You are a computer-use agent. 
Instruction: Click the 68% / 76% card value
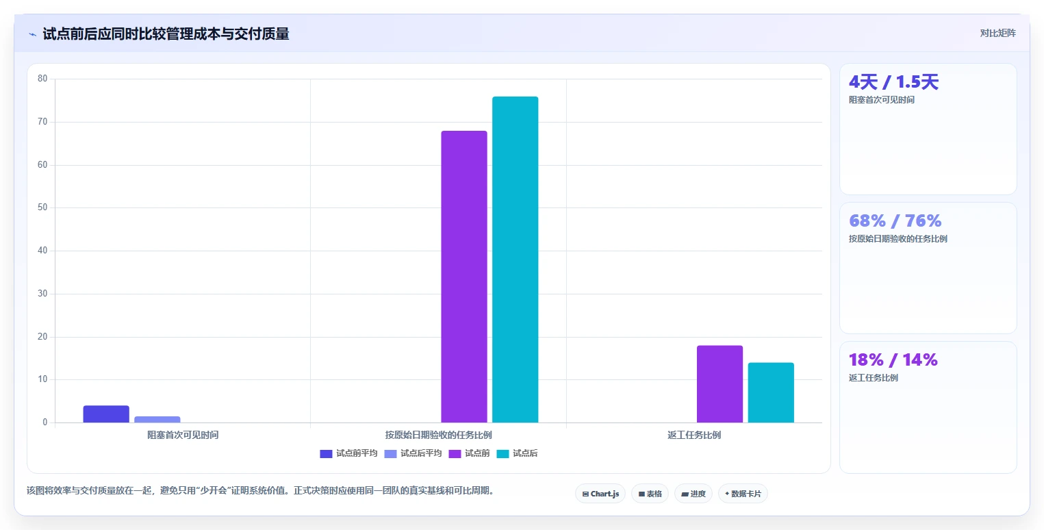tap(895, 220)
